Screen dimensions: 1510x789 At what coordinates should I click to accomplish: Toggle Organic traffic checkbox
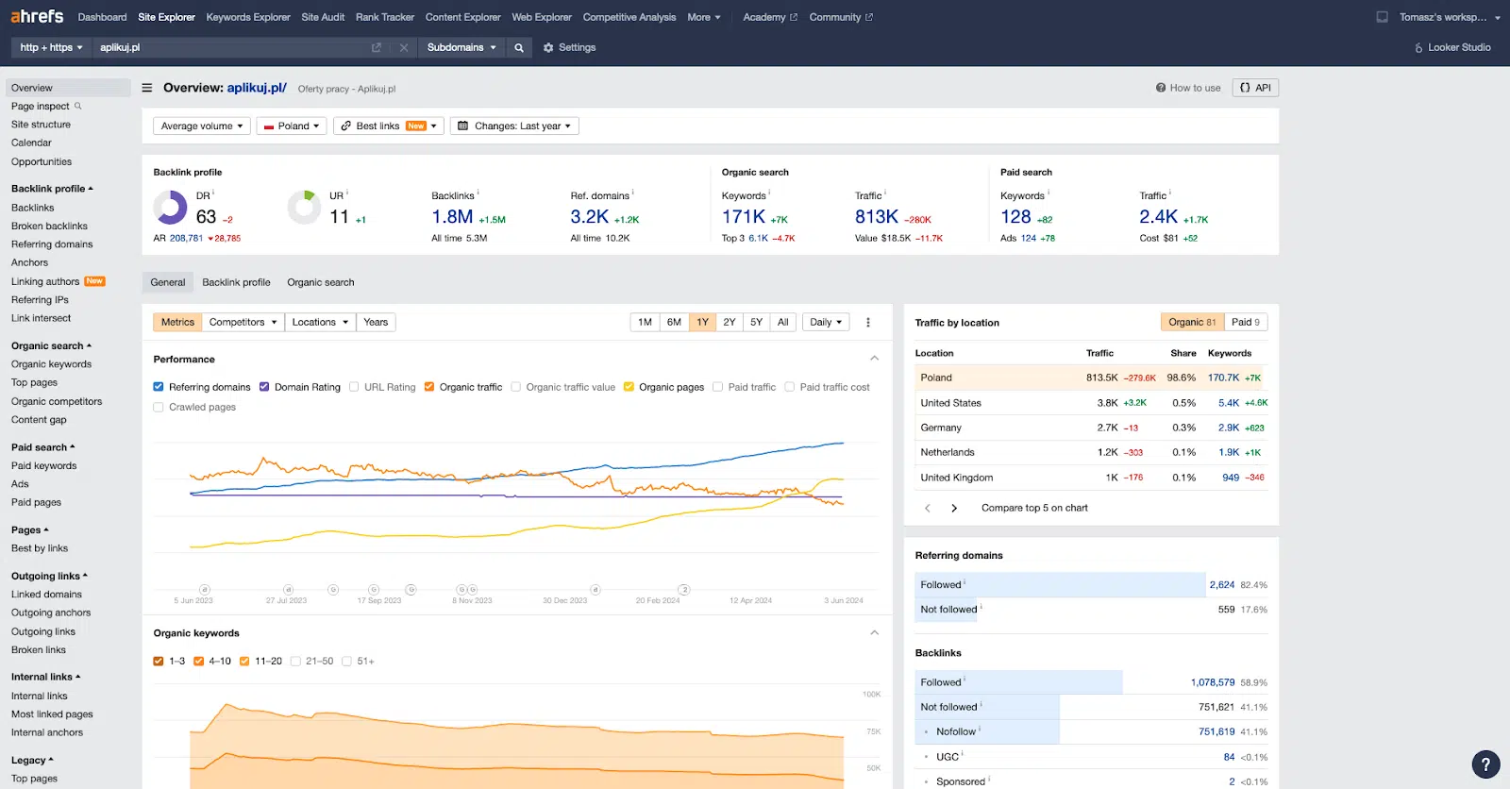pyautogui.click(x=429, y=387)
